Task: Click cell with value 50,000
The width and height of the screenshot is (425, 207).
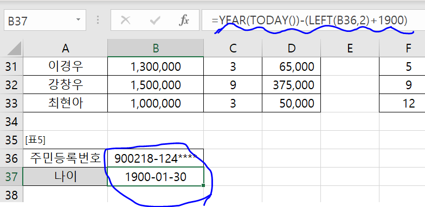Action: pos(292,103)
